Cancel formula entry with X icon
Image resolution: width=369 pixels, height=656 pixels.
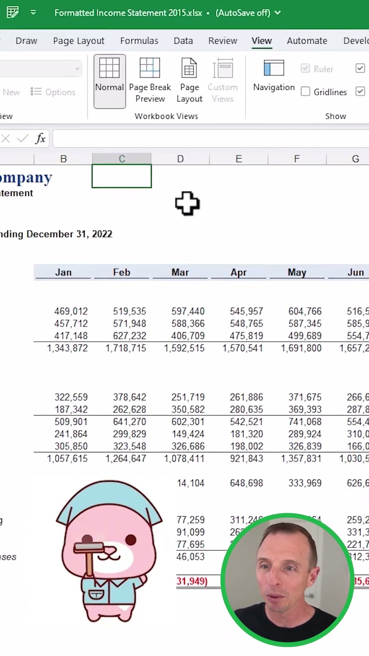pos(6,139)
